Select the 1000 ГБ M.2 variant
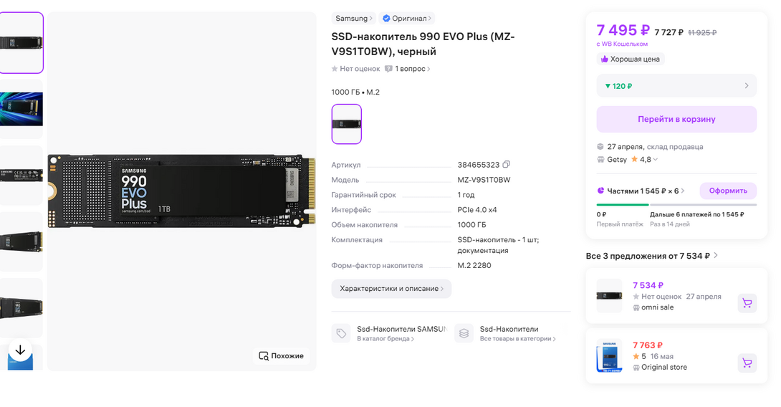Image resolution: width=781 pixels, height=407 pixels. pos(347,124)
